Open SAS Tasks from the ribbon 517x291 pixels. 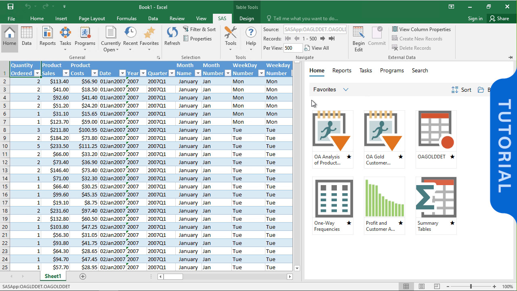click(65, 36)
